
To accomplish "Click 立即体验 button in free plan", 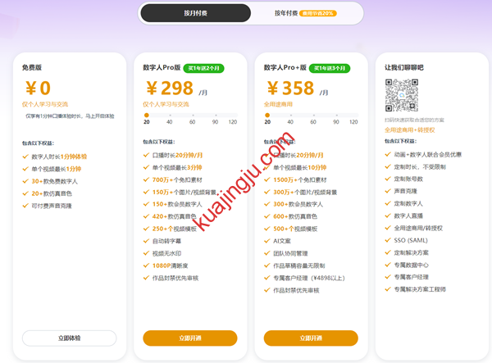I will click(70, 338).
